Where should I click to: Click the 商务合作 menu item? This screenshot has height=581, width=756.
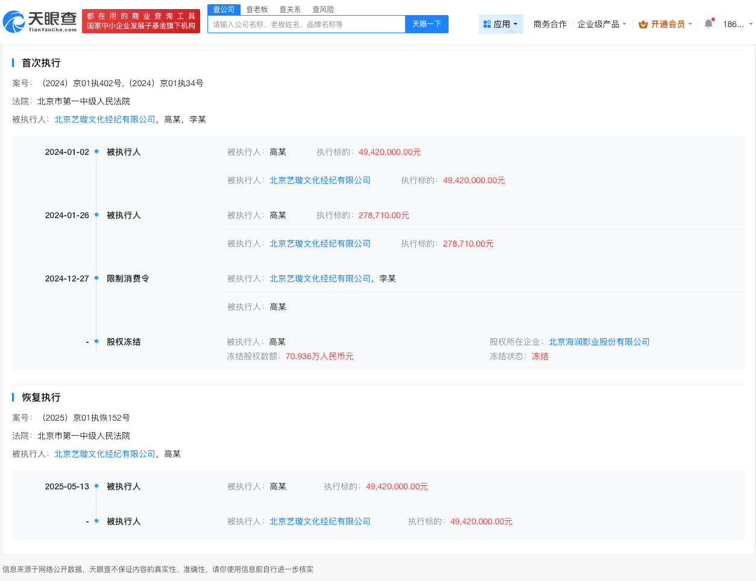[x=549, y=24]
